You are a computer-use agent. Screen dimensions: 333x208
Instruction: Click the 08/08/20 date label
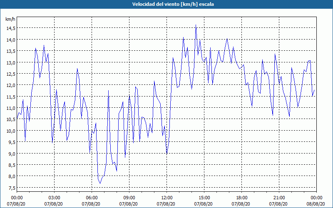tap(316, 204)
